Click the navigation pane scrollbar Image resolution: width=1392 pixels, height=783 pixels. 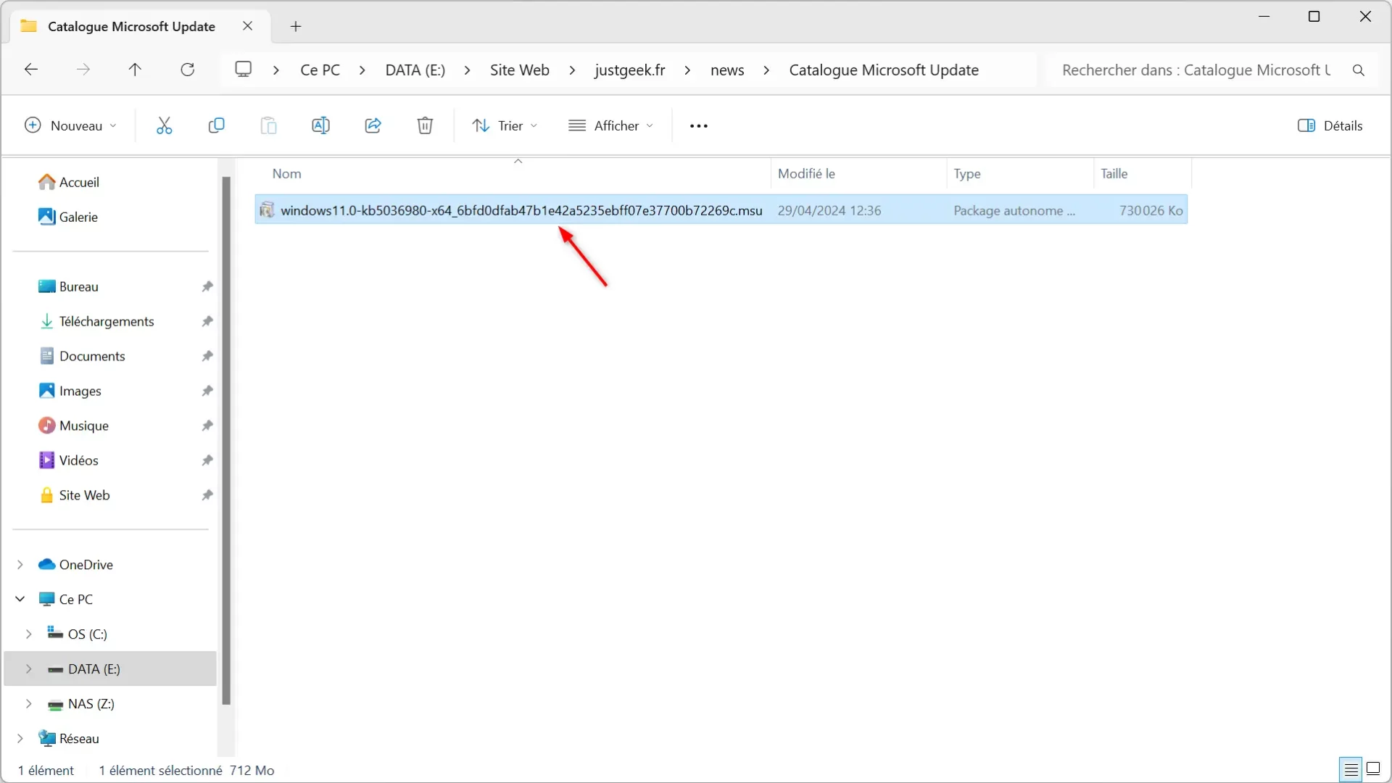(x=226, y=440)
